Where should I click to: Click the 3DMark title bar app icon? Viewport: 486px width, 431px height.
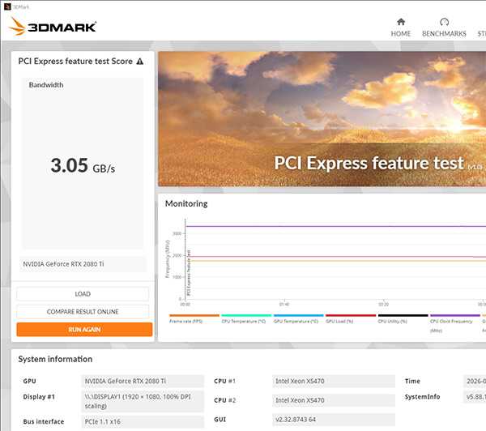(7, 6)
